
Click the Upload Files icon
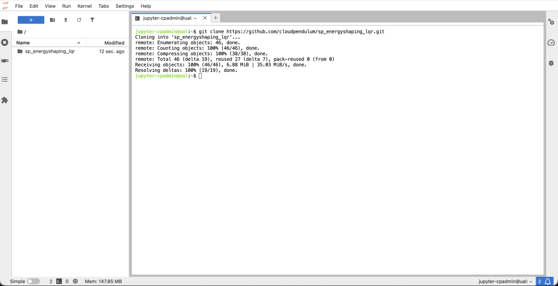[66, 20]
